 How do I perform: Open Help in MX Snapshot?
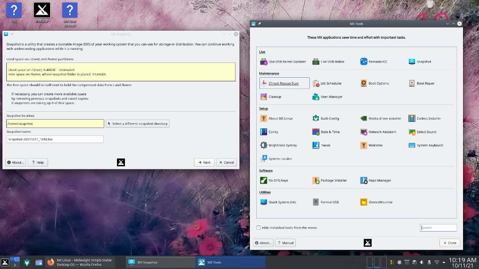click(x=38, y=162)
